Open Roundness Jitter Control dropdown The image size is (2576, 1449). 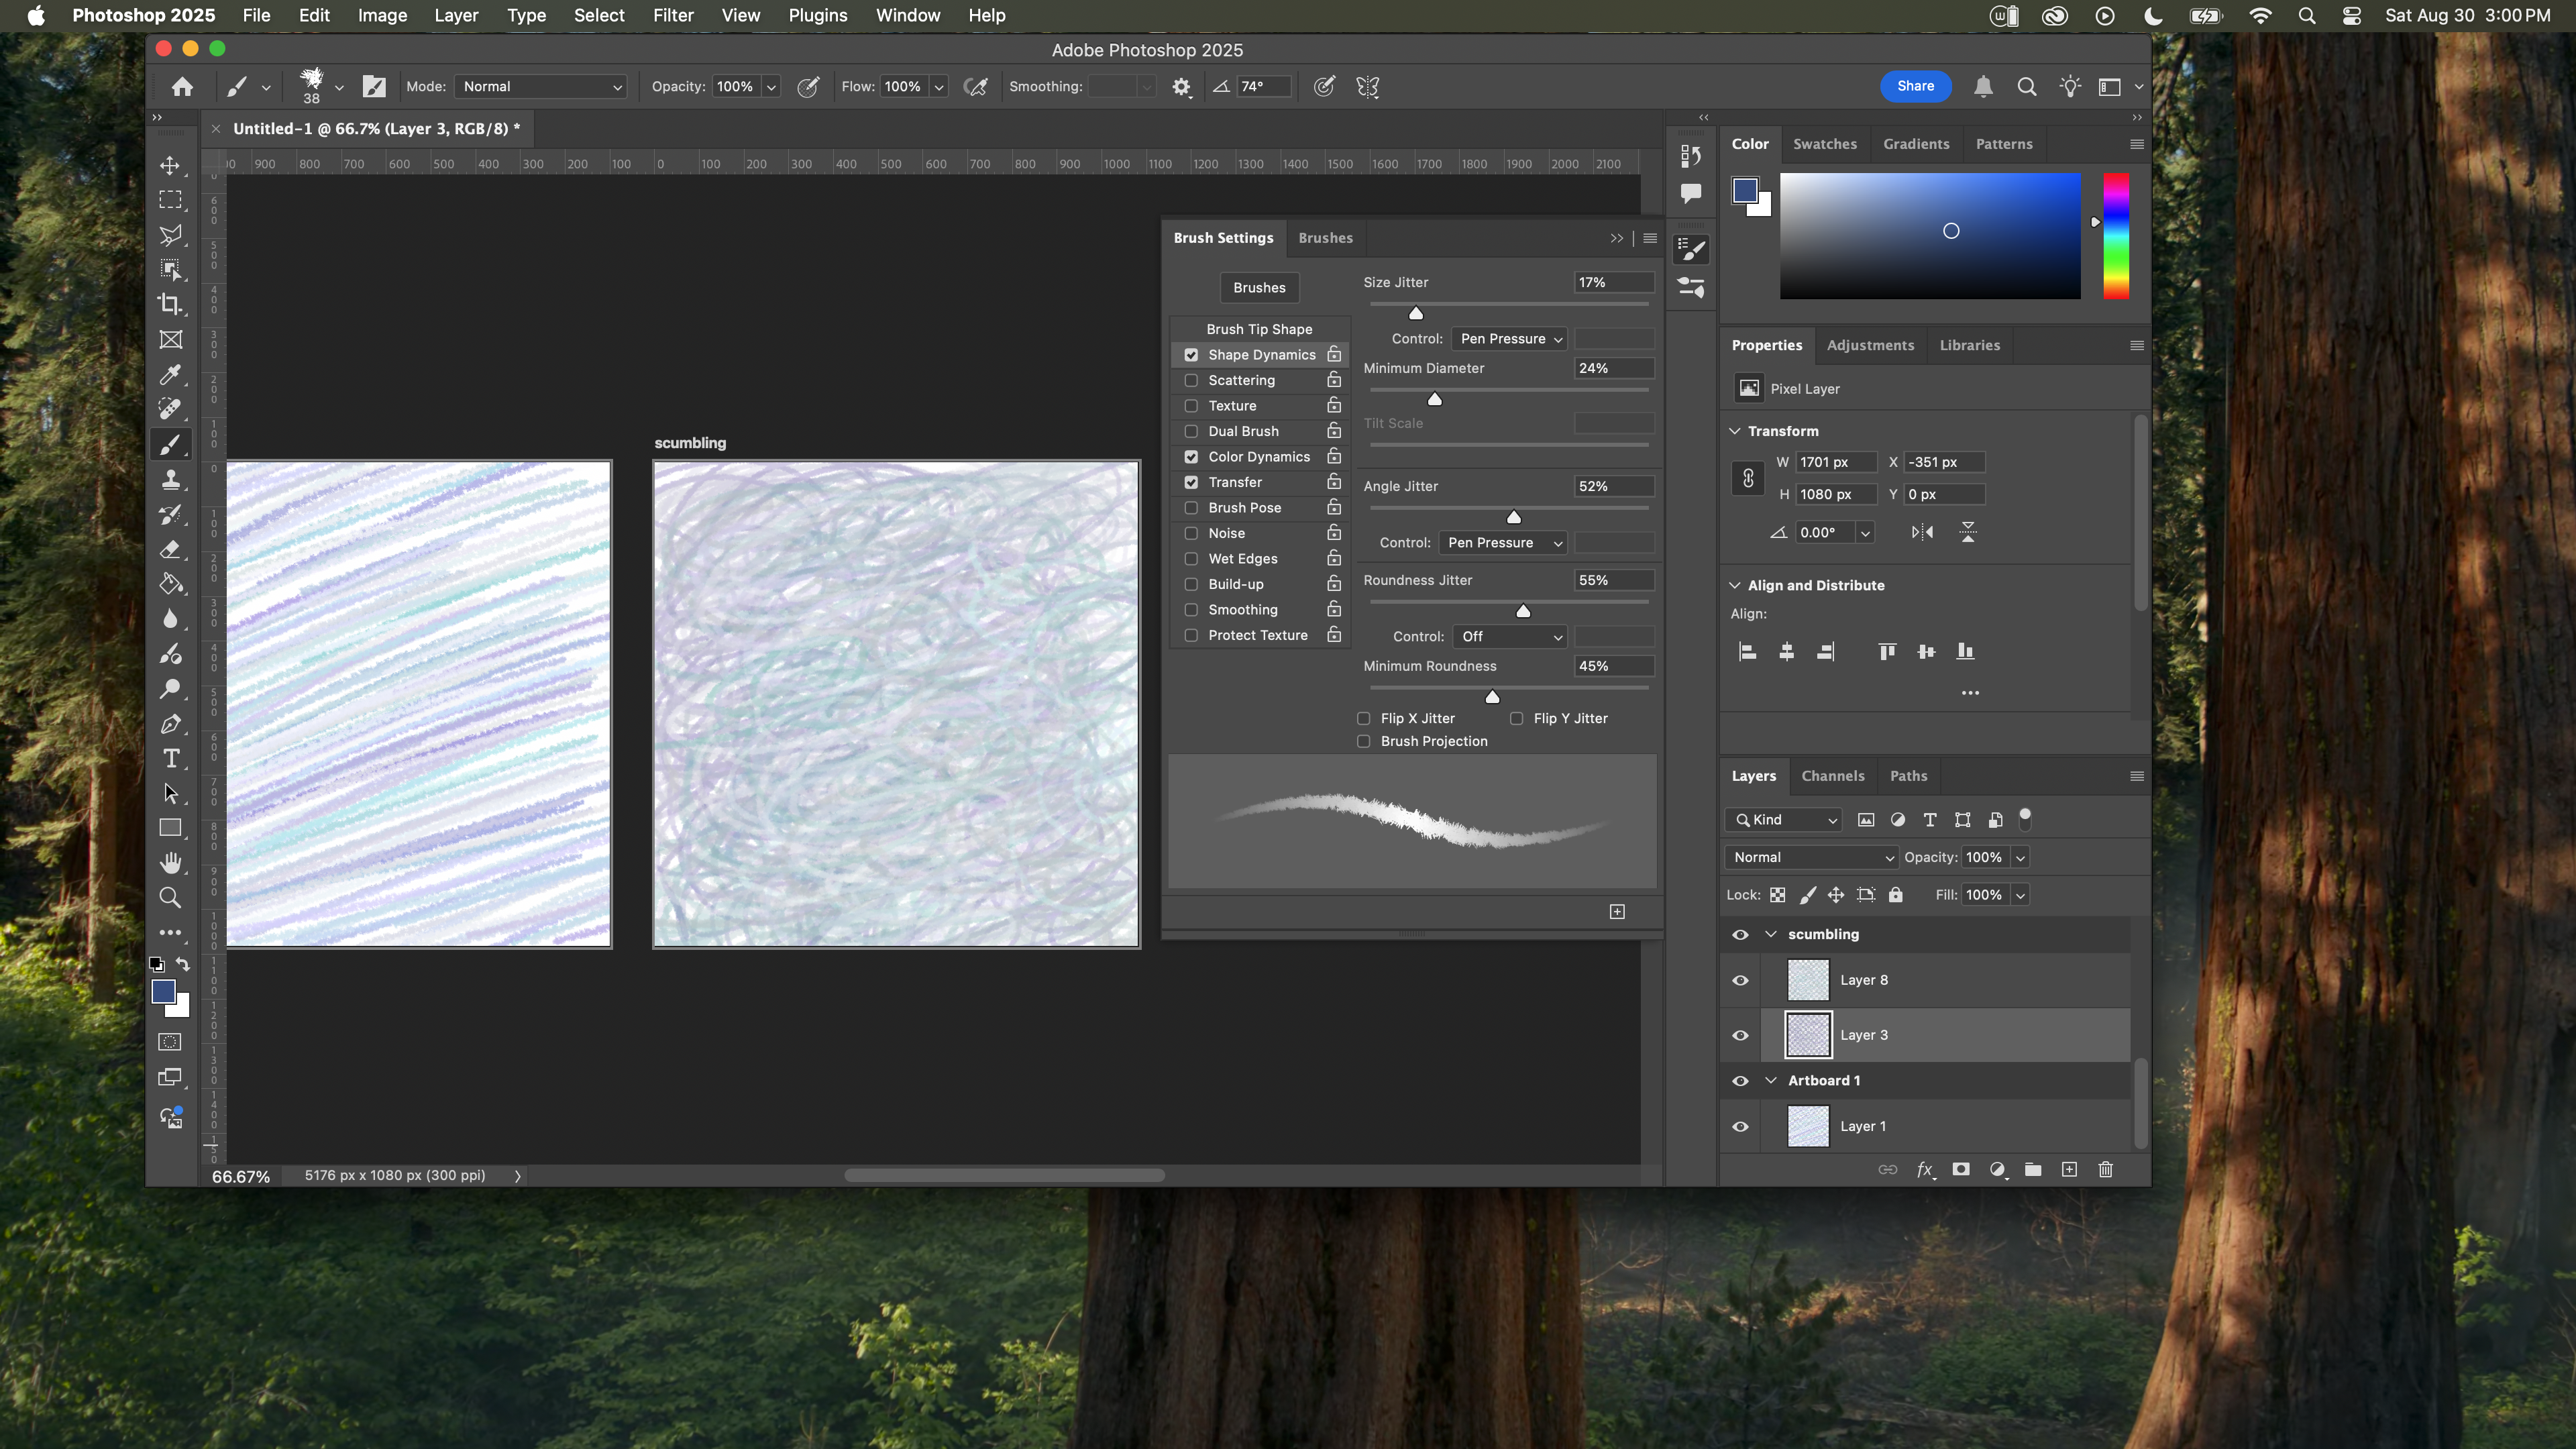(x=1510, y=637)
